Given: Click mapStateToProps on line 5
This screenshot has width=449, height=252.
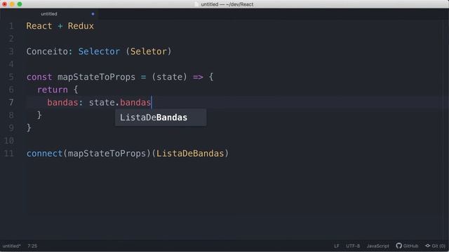Looking at the screenshot, I should click(96, 77).
